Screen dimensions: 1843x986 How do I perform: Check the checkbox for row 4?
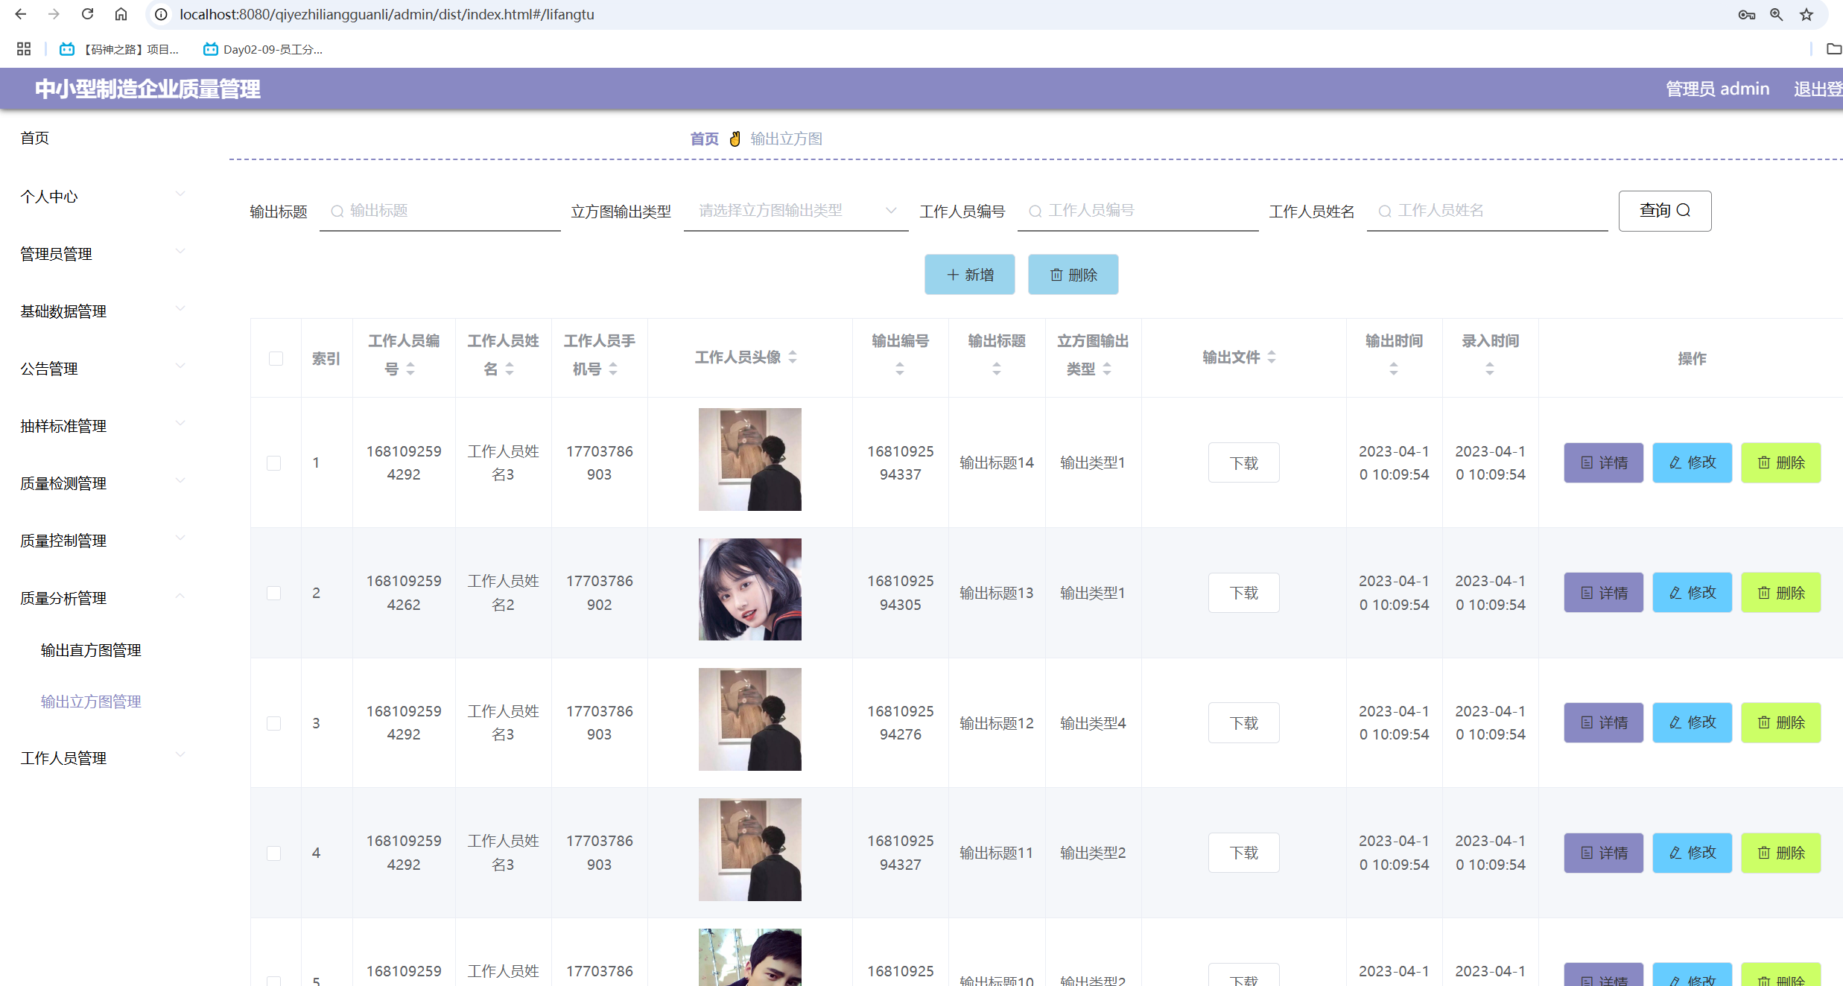coord(274,853)
